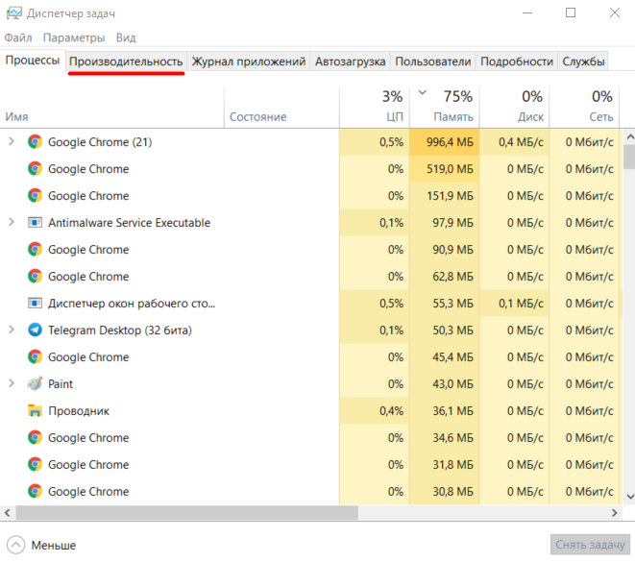This screenshot has width=635, height=563.
Task: Select the Проводник process name
Action: 79,411
